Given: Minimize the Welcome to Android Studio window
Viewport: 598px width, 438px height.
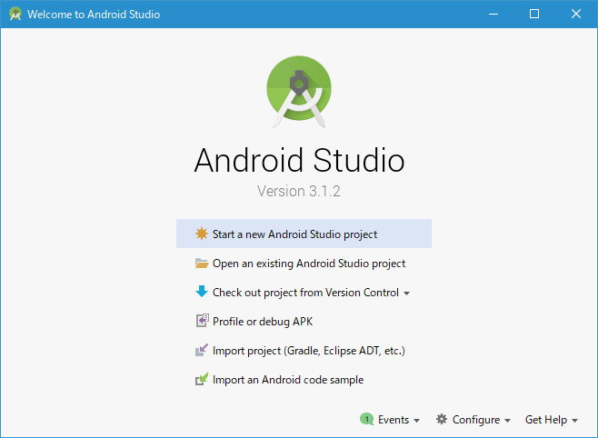Looking at the screenshot, I should [x=493, y=15].
